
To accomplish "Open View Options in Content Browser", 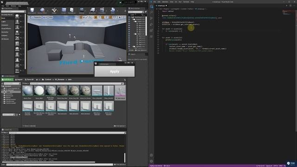I will click(x=120, y=126).
